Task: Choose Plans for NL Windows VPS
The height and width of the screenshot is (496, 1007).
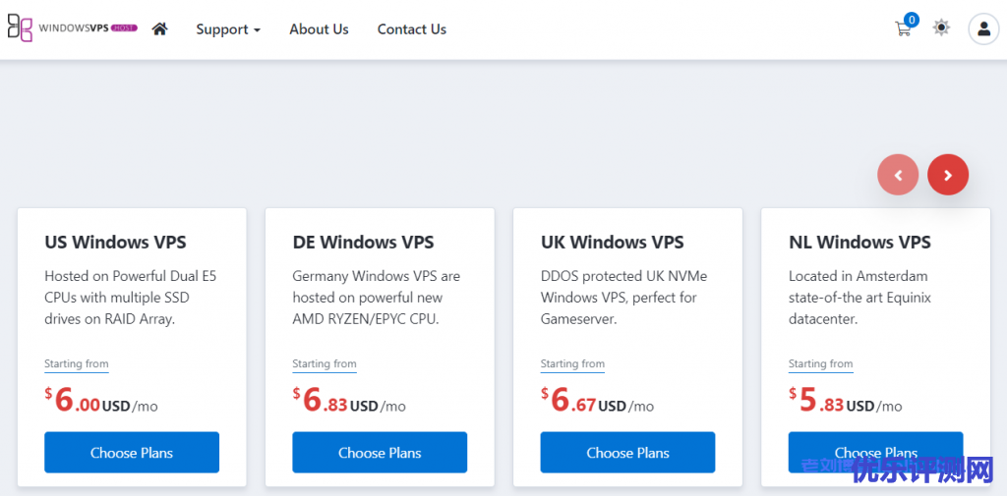Action: click(x=875, y=451)
